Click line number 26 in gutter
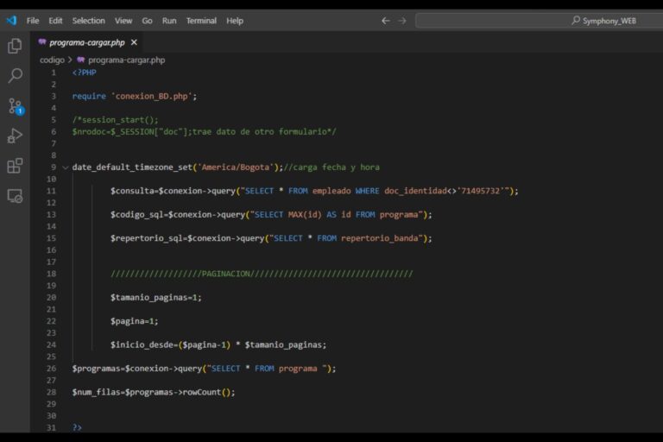The width and height of the screenshot is (663, 442). [51, 369]
